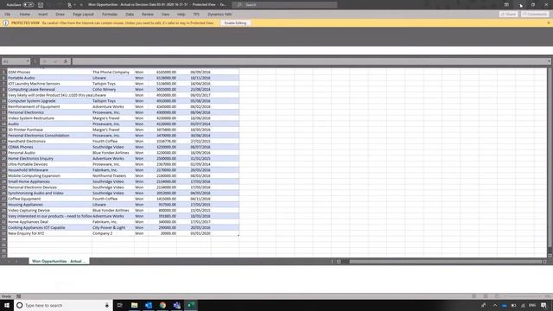Select the Won Opportunities sheet tab
Image resolution: width=553 pixels, height=311 pixels.
59,261
